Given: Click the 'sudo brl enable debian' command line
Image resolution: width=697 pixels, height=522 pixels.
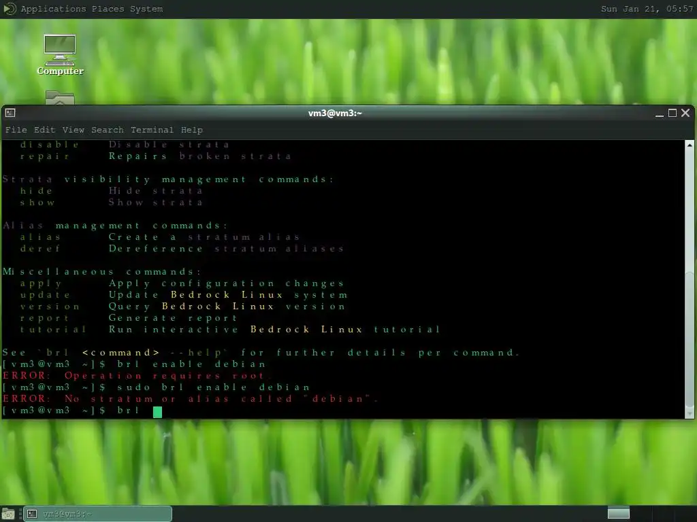Looking at the screenshot, I should tap(156, 387).
